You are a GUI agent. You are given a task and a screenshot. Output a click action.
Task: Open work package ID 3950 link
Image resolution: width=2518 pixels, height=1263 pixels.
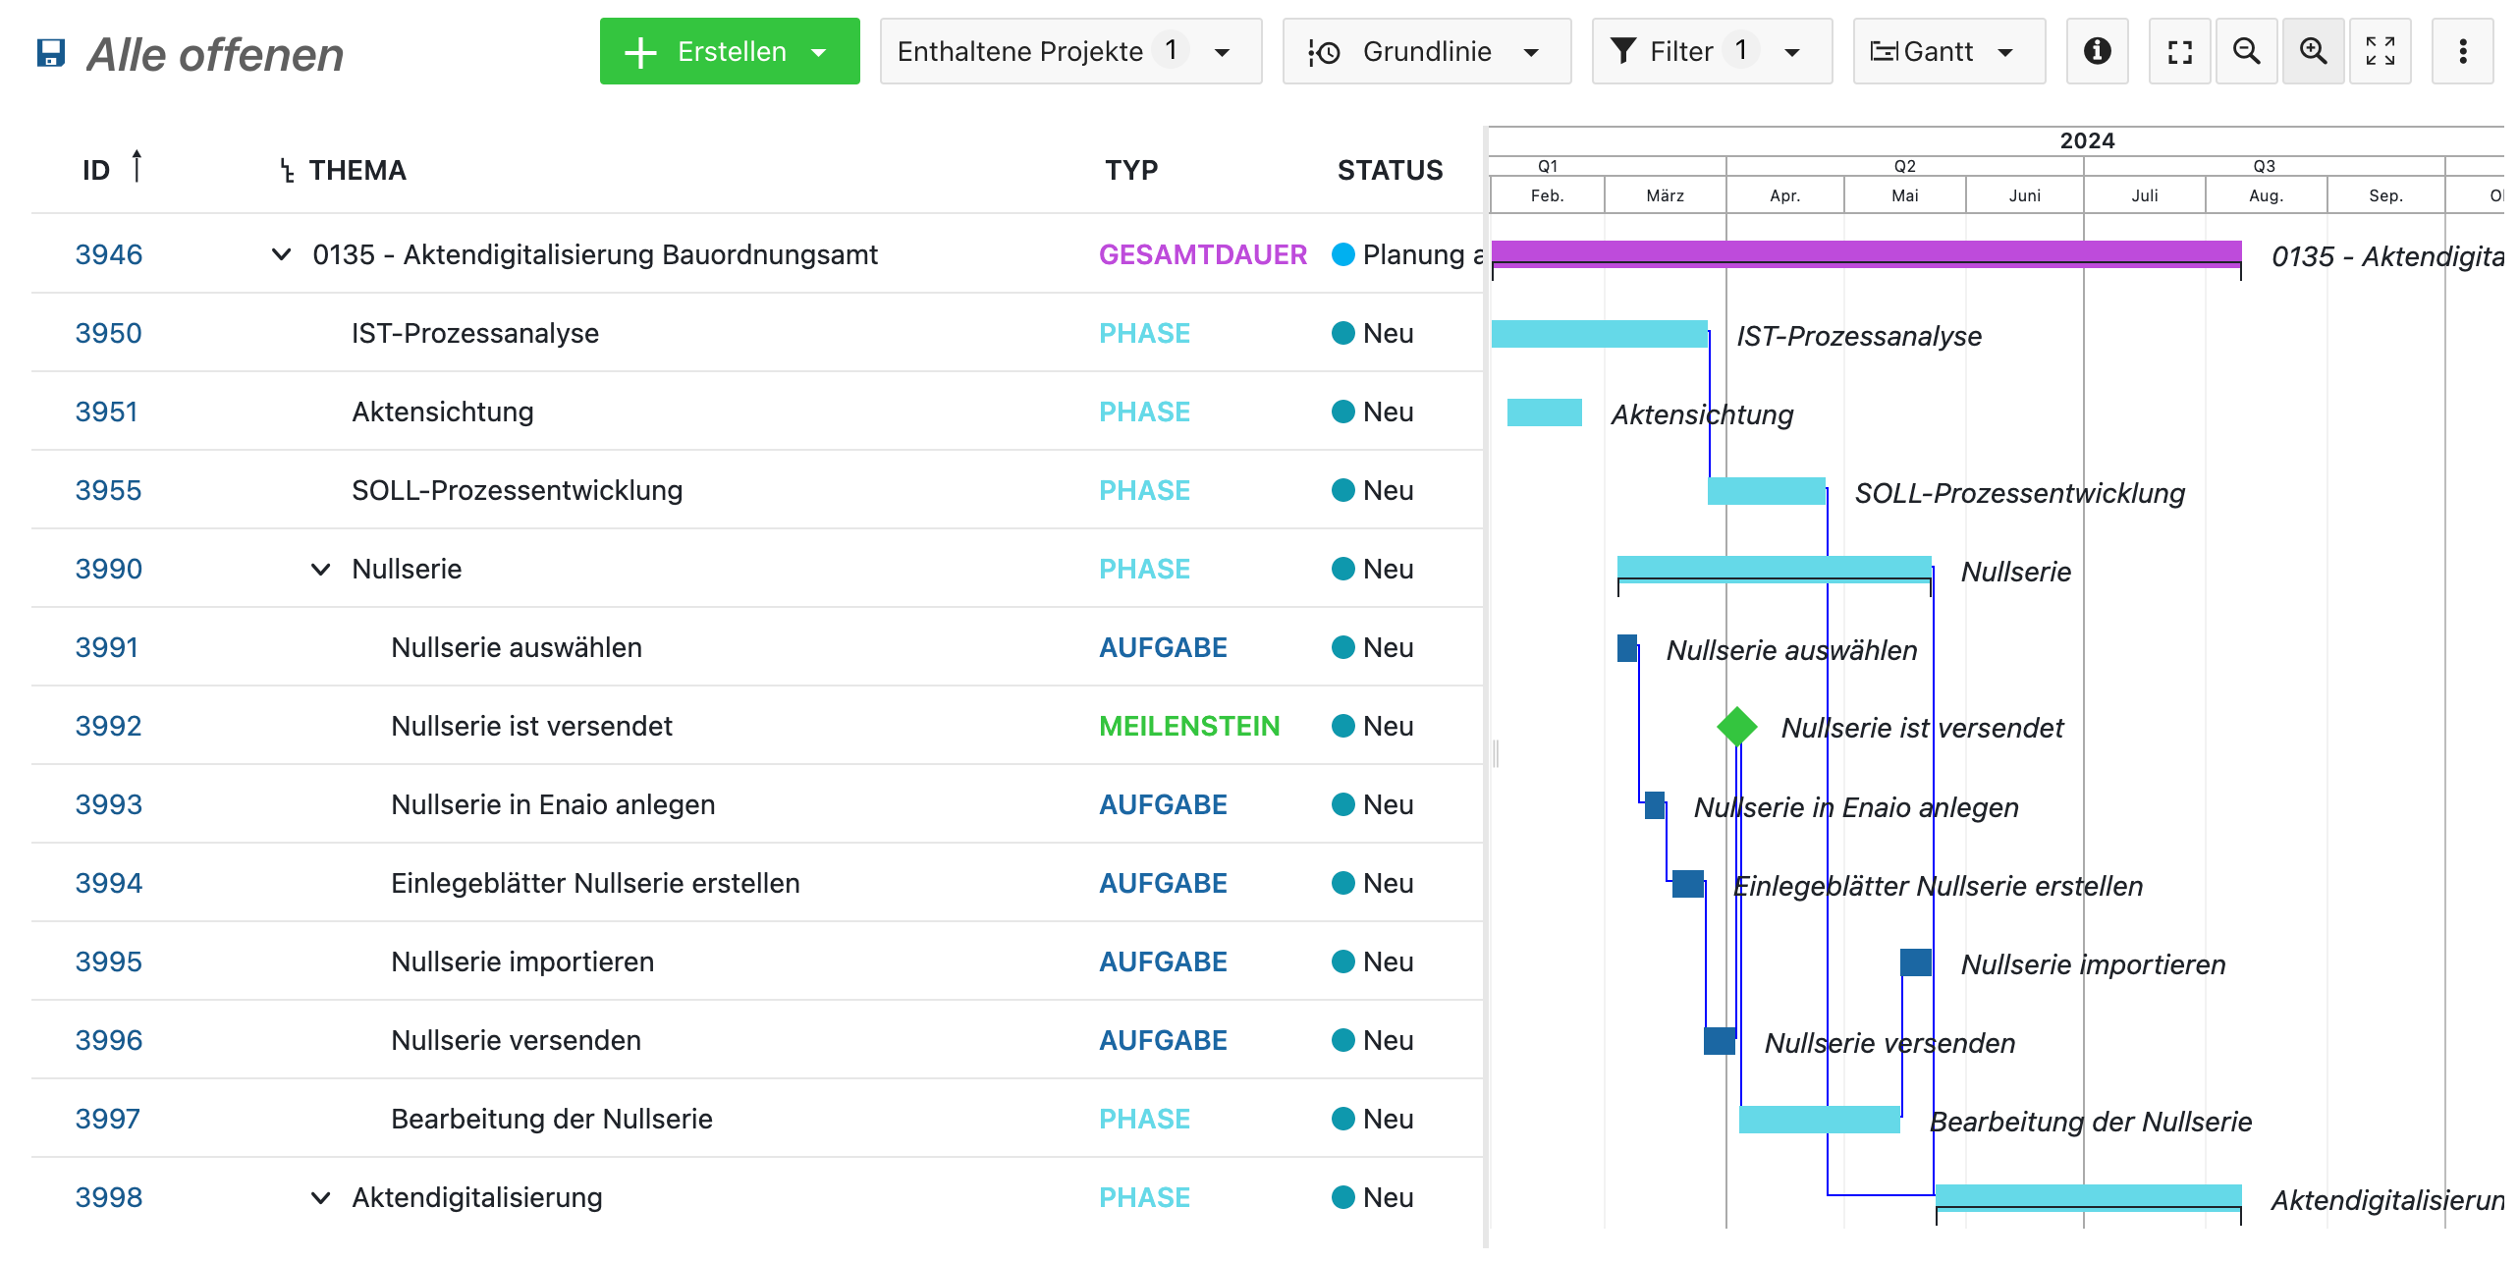coord(109,334)
